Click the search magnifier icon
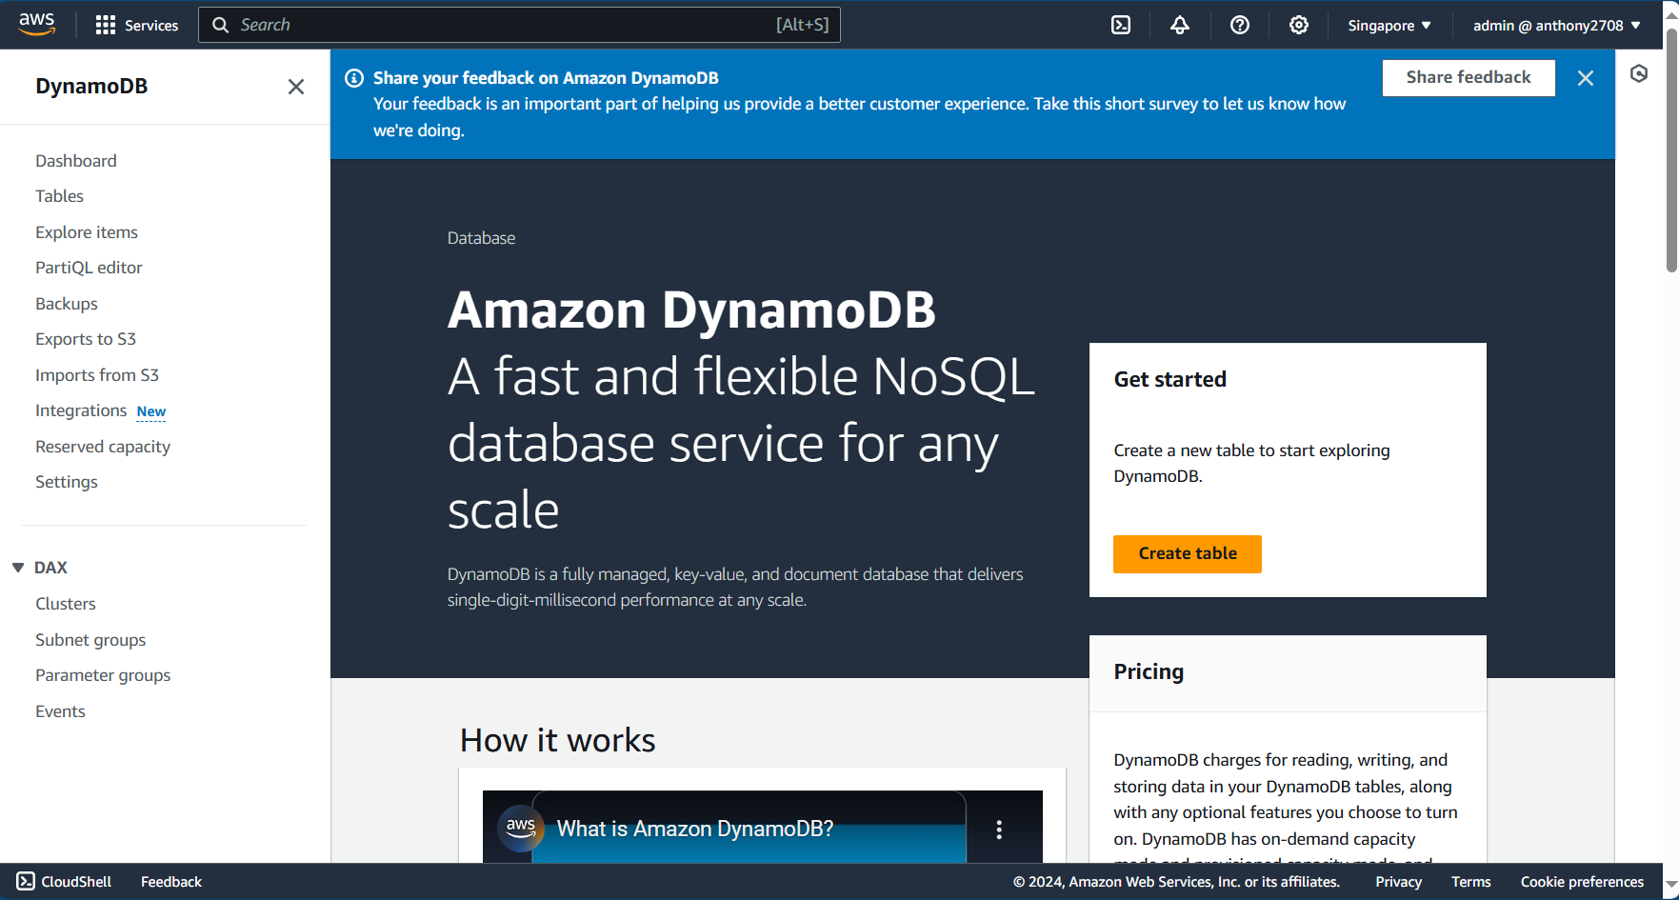The image size is (1679, 900). [x=220, y=25]
